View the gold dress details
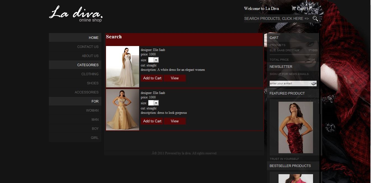Screen dimensions: 371x183 pyautogui.click(x=174, y=121)
